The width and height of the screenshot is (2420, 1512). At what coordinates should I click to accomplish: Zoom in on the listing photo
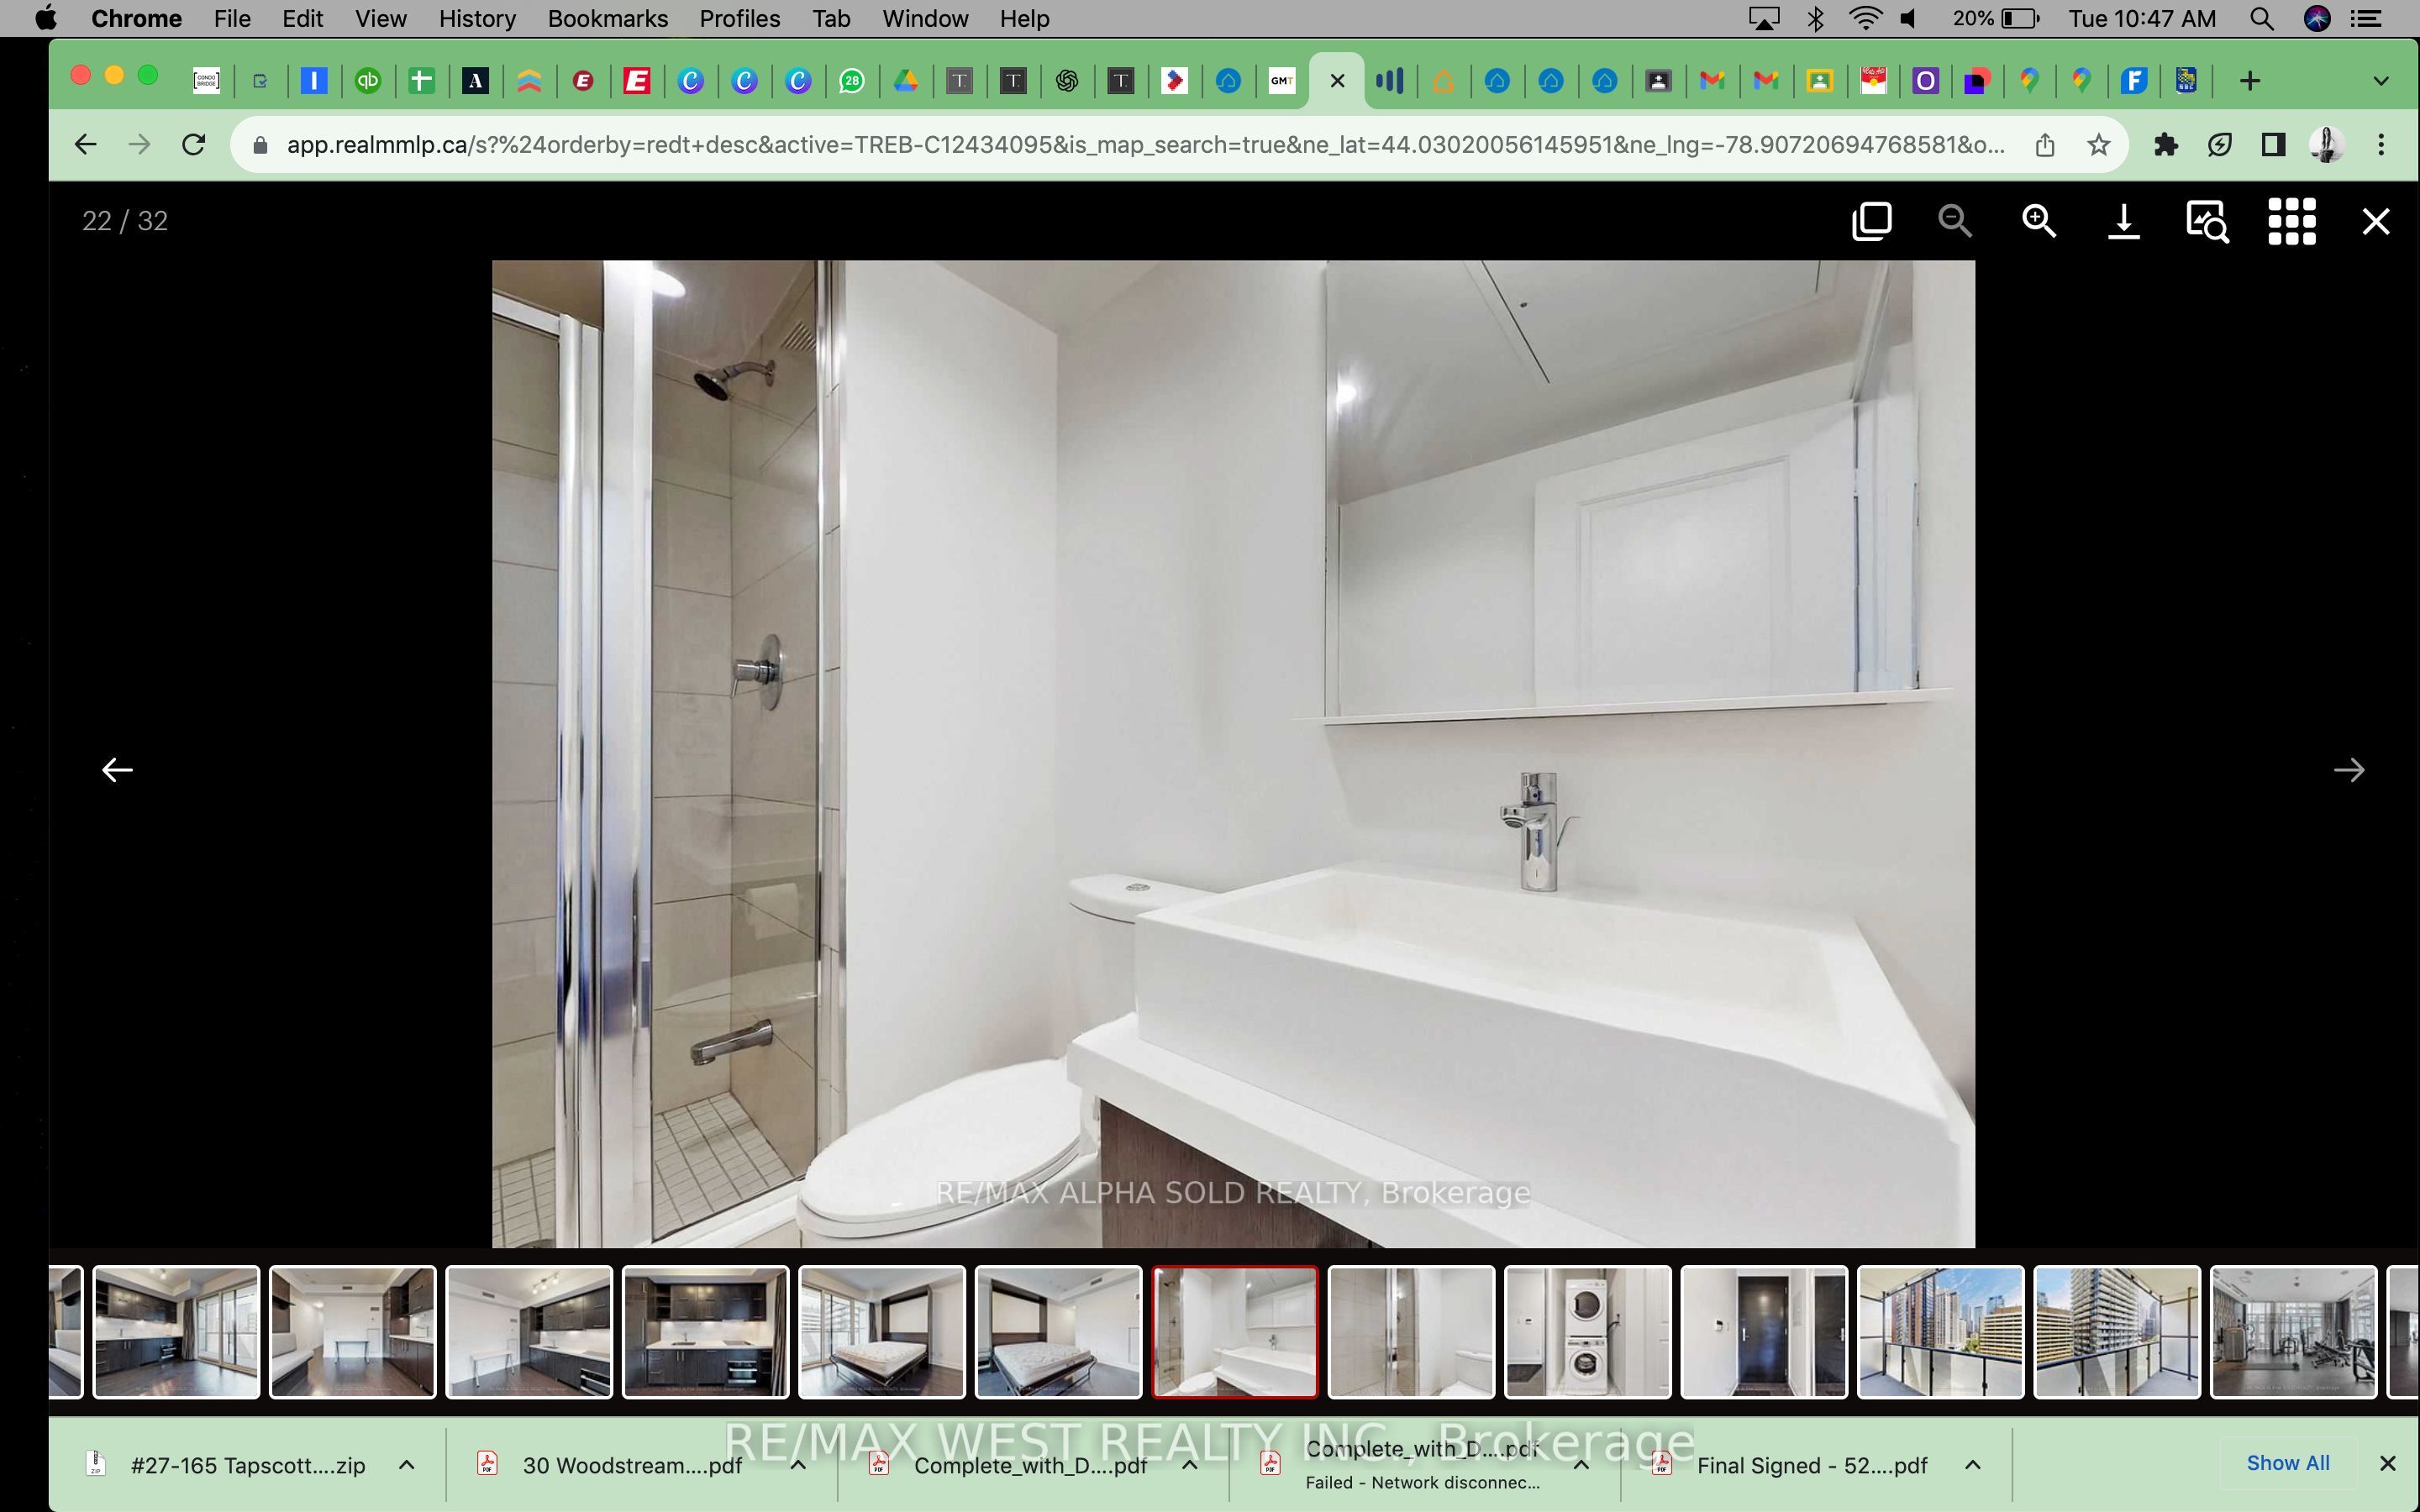[x=2038, y=221]
